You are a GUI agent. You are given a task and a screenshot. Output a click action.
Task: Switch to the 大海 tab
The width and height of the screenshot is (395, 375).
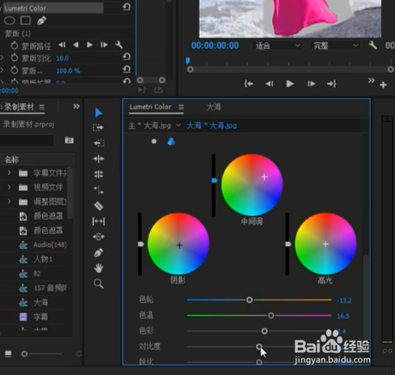[213, 107]
